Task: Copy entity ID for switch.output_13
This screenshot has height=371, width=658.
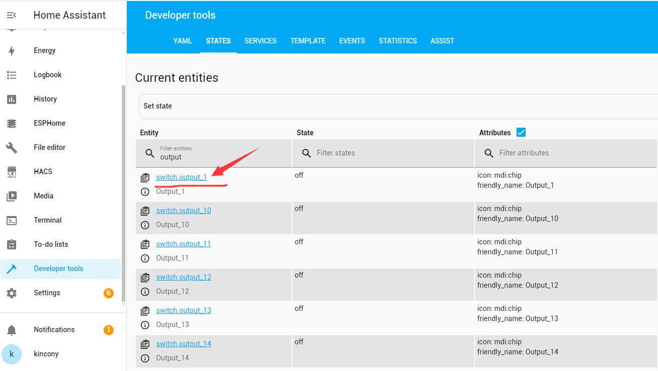Action: point(145,311)
